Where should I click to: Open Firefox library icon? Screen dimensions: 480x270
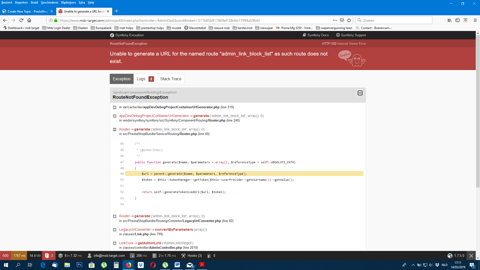[x=449, y=20]
